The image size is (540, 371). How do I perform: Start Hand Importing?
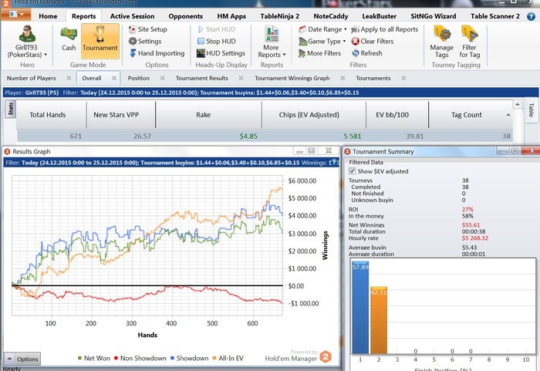pyautogui.click(x=157, y=53)
